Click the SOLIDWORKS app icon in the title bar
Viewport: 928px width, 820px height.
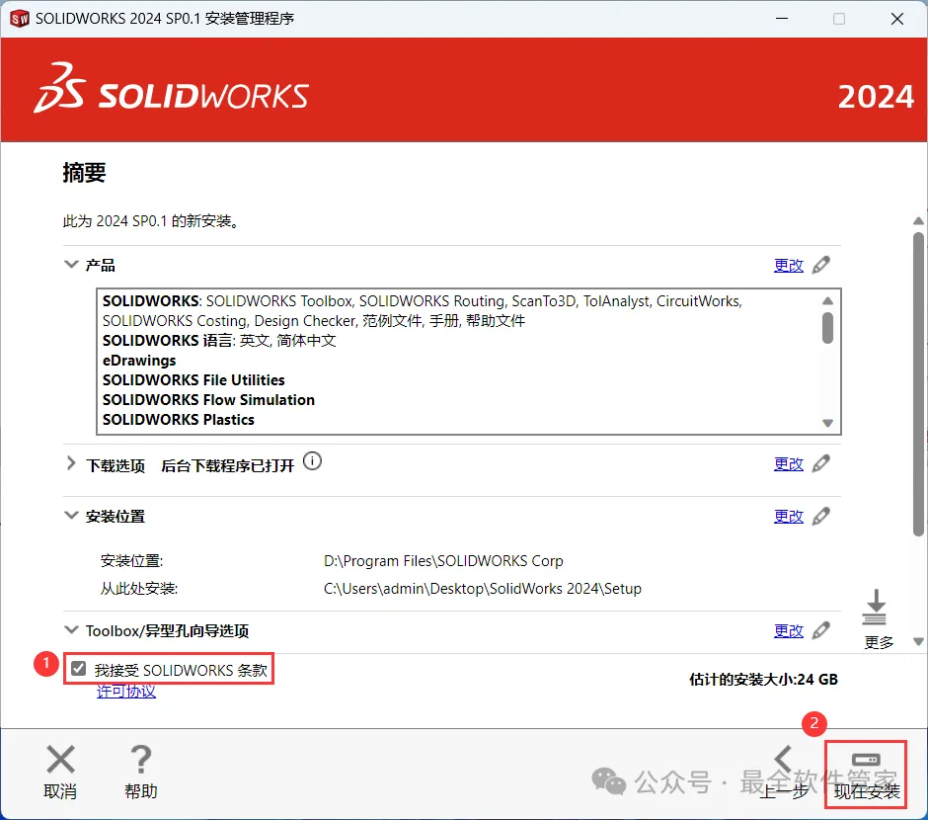pos(20,19)
